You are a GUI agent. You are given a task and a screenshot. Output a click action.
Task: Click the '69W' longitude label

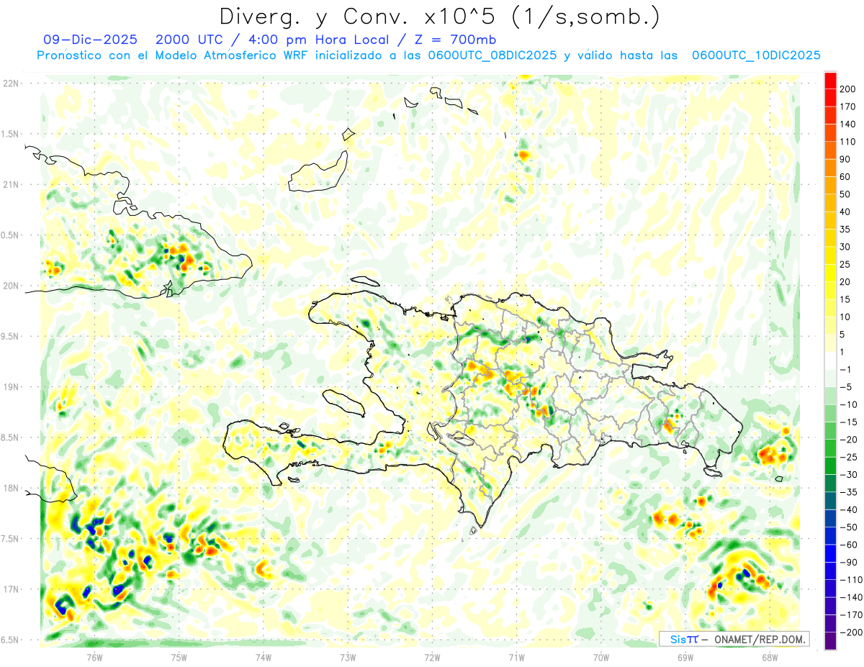685,657
